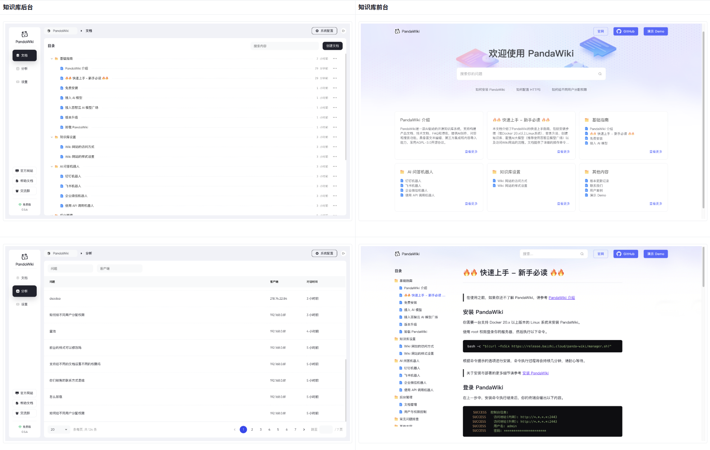
Task: Click suggested question 如何配置 HTTPS
Action: pyautogui.click(x=528, y=90)
